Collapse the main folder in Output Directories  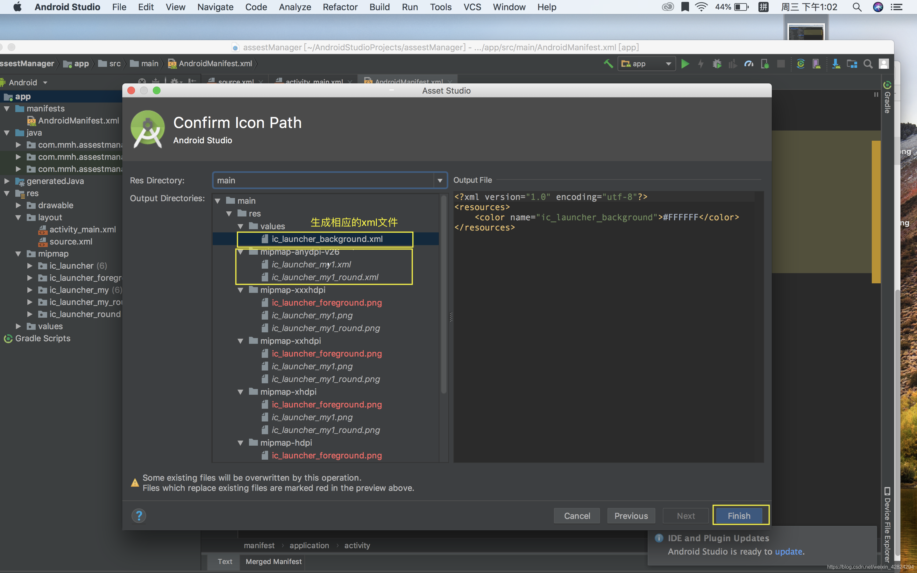click(x=217, y=201)
